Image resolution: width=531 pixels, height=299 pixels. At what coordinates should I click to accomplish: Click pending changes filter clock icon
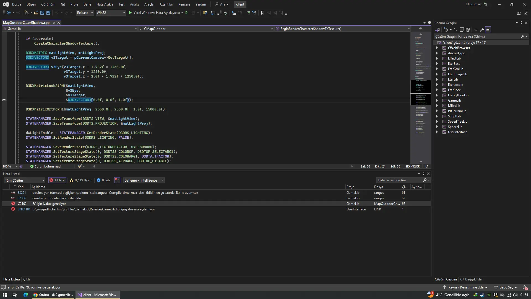tap(446, 30)
